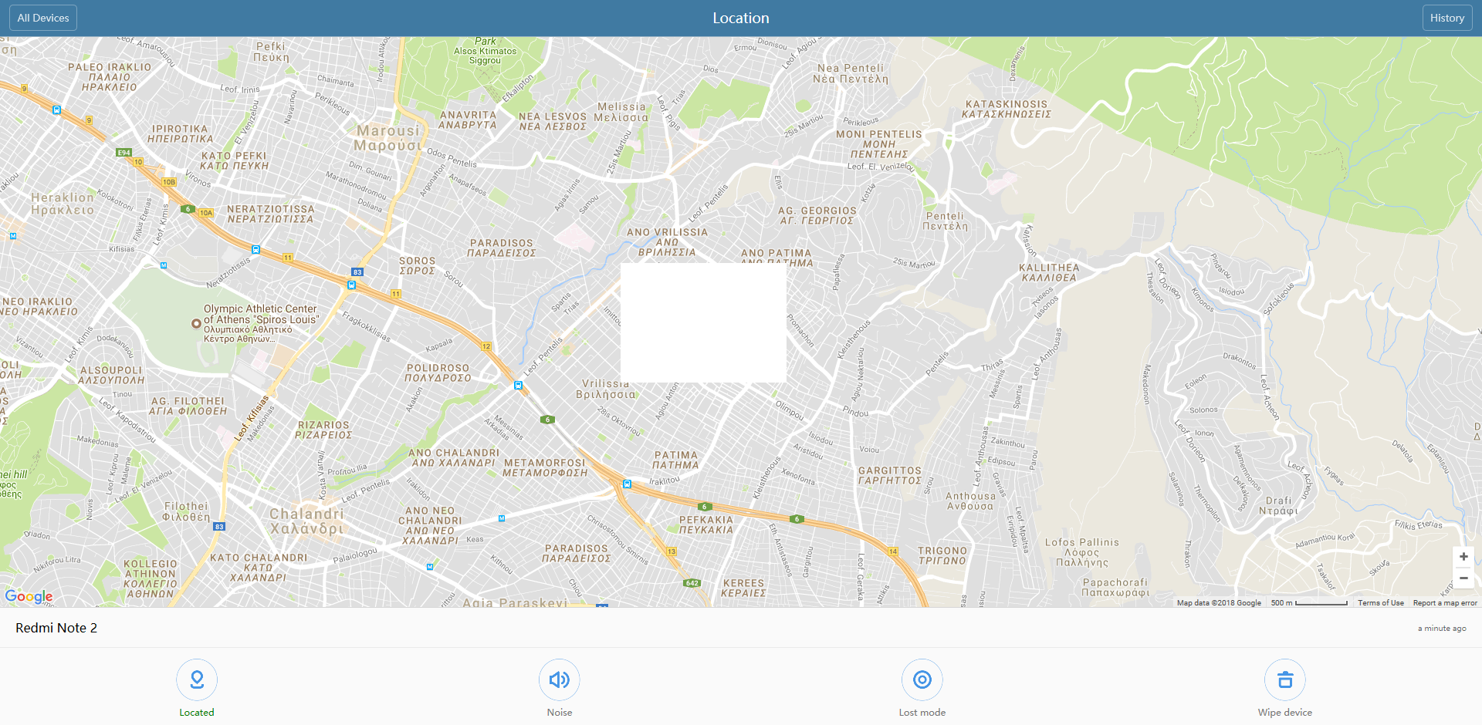
Task: Click the 10A exit shield on the map
Action: [206, 213]
